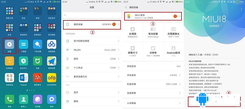Screen dimensions: 245x109
Task: Click the MIUI 8 7.7.20 | 开发版 text
Action: click(144, 18)
